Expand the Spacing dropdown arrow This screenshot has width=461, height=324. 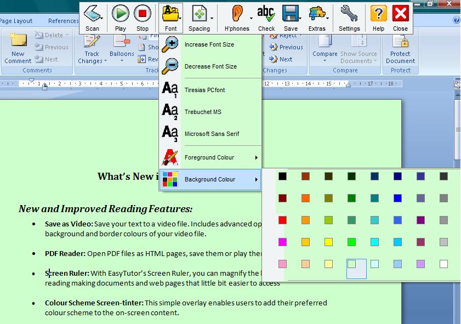(212, 18)
